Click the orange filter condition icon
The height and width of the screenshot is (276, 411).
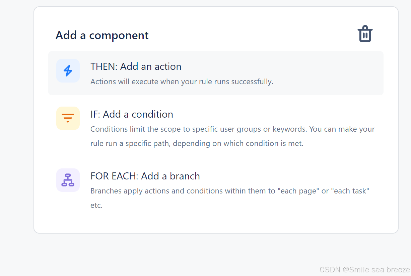(68, 118)
